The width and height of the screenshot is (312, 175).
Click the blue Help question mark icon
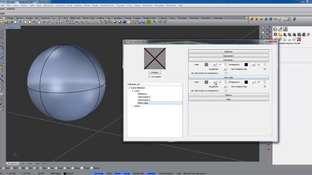(x=143, y=22)
